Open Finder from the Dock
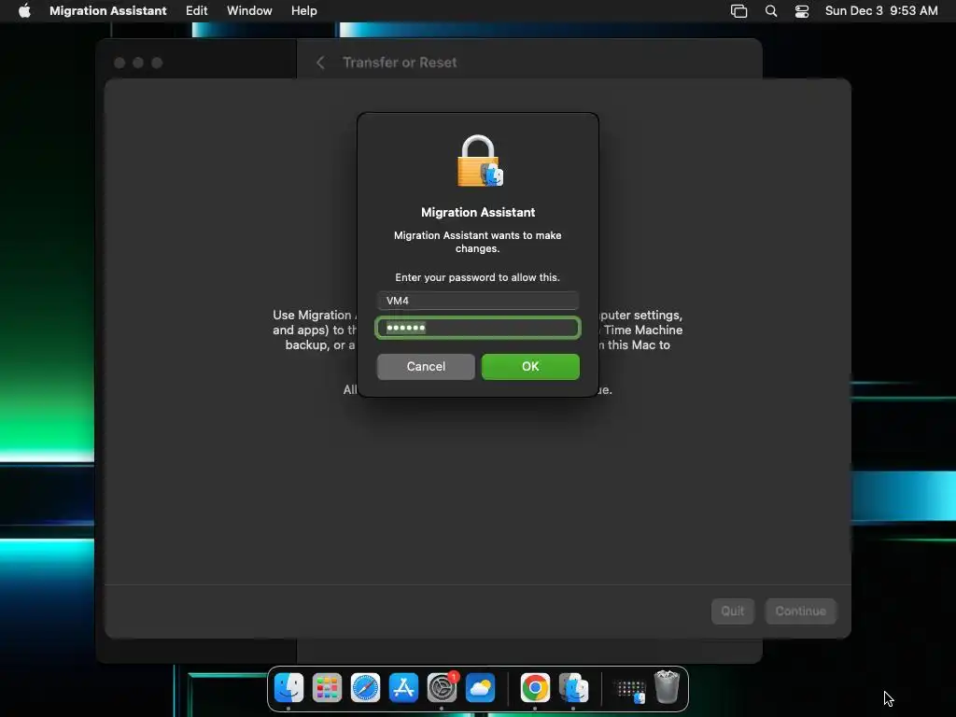This screenshot has width=956, height=717. [x=288, y=688]
